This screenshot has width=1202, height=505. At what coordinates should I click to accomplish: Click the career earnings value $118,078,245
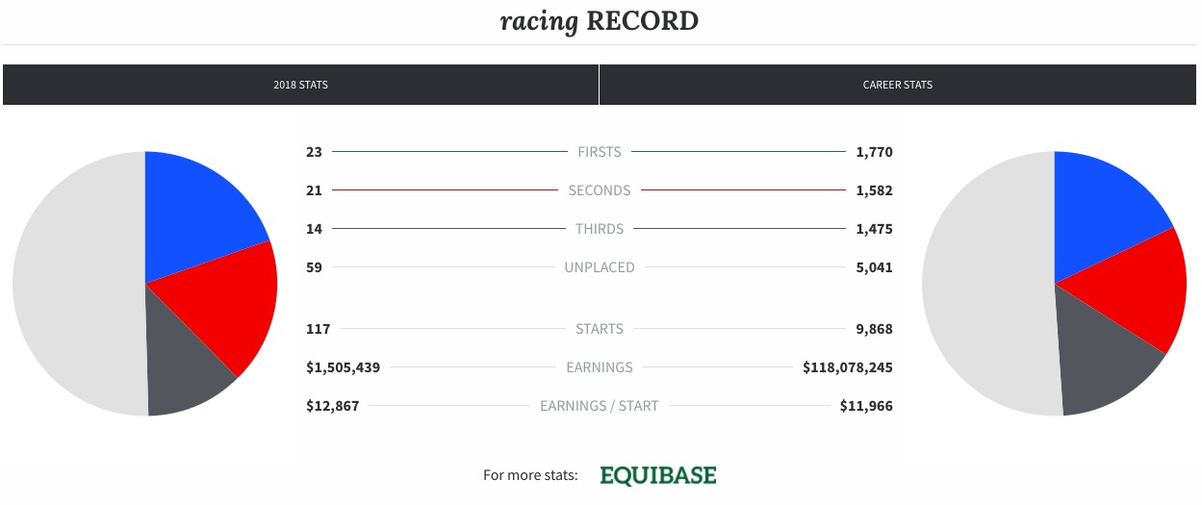848,367
